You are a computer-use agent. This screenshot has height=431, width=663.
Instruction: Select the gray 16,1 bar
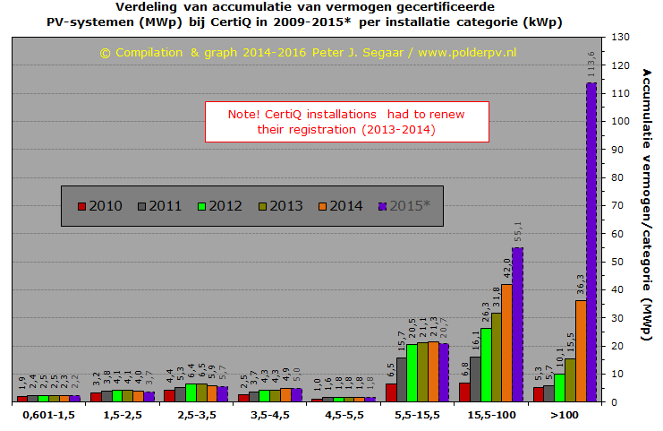tap(475, 379)
